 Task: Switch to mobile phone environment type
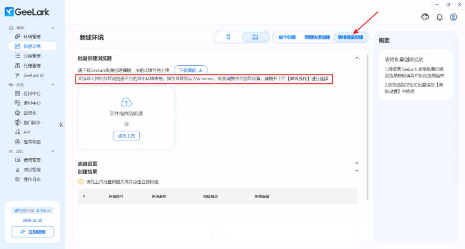point(228,37)
